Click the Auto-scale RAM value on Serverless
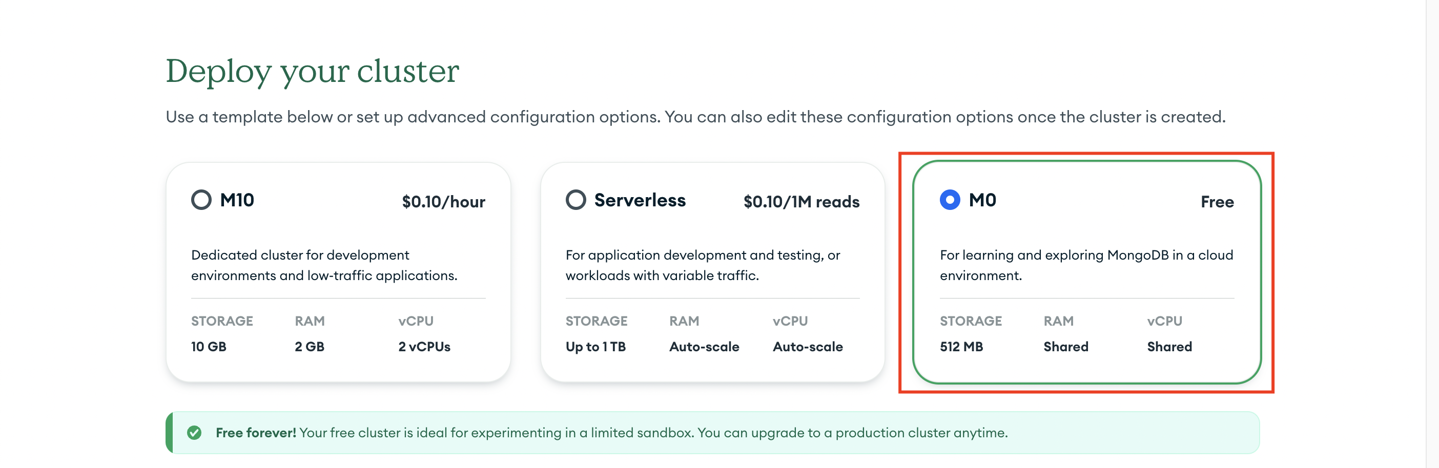 (704, 346)
